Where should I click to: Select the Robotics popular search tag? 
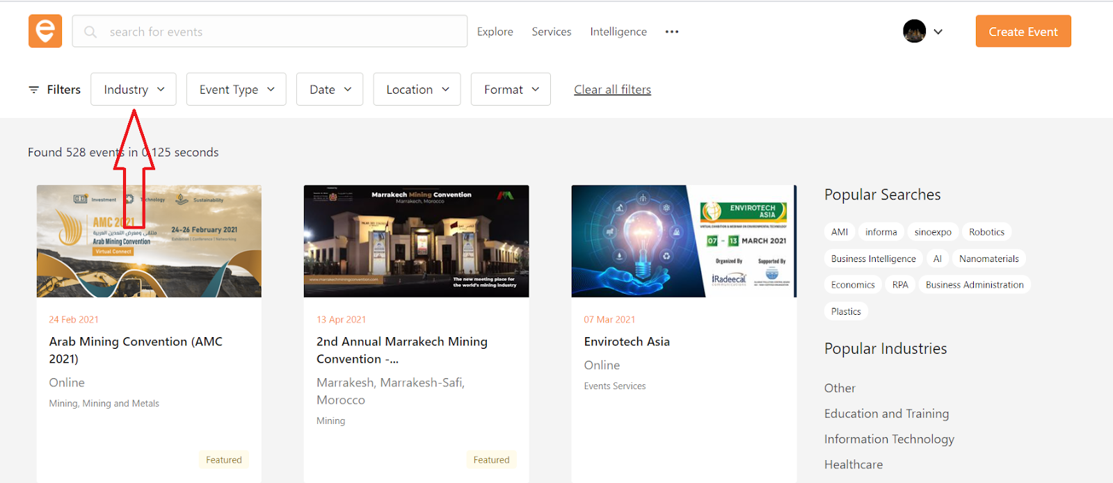(x=986, y=232)
